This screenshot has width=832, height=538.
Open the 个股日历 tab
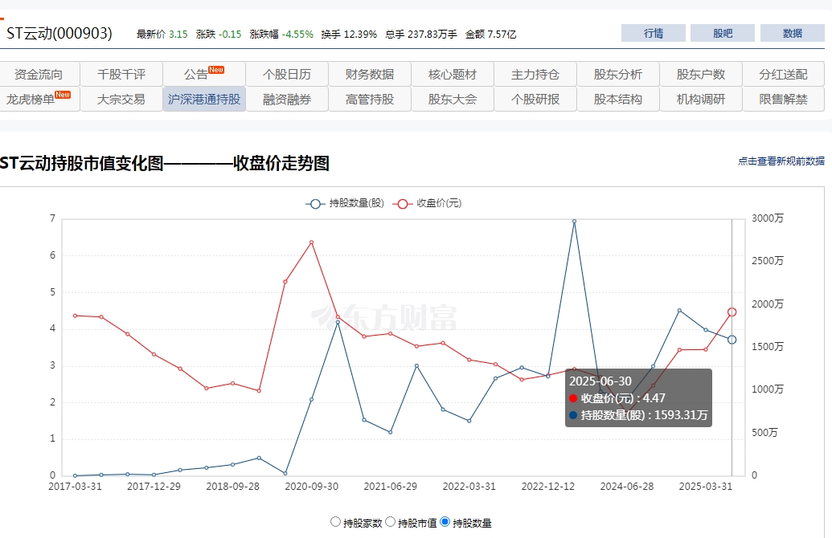click(x=287, y=74)
